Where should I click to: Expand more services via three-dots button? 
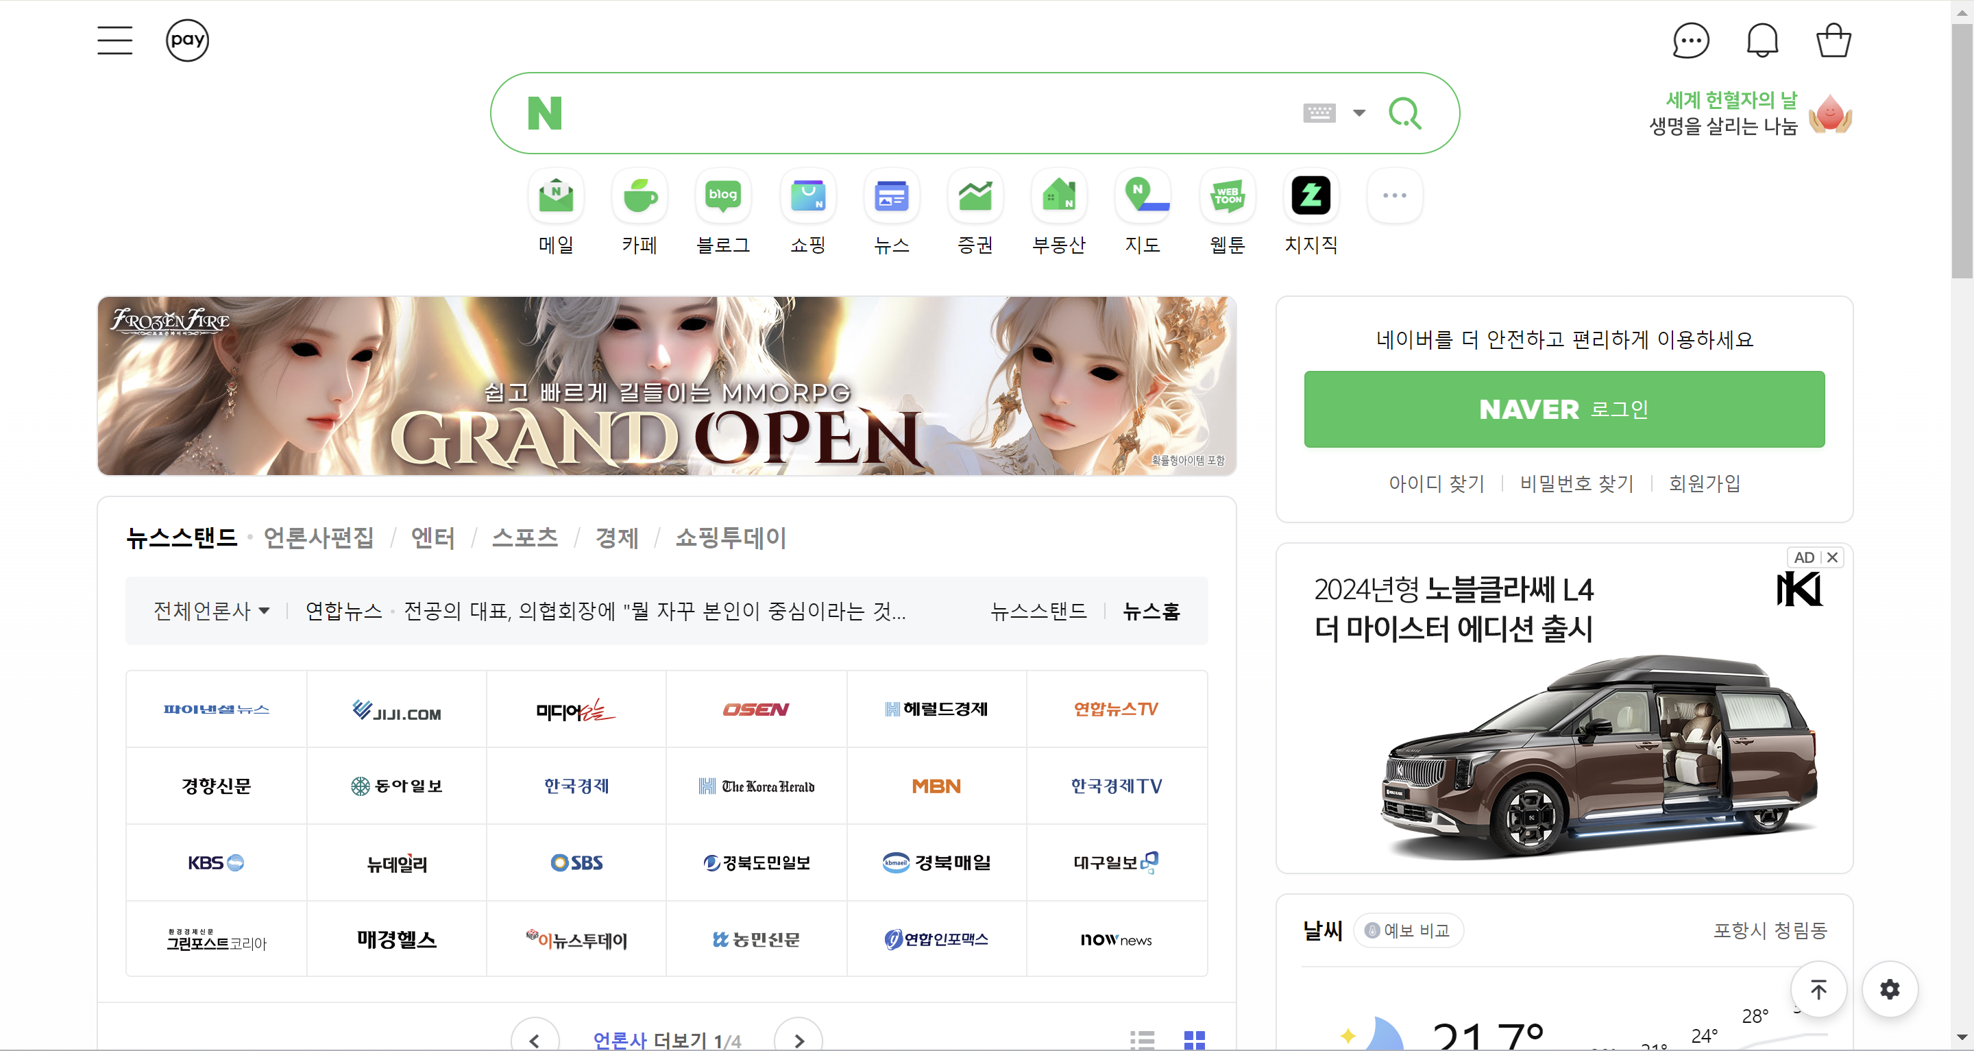[x=1394, y=196]
